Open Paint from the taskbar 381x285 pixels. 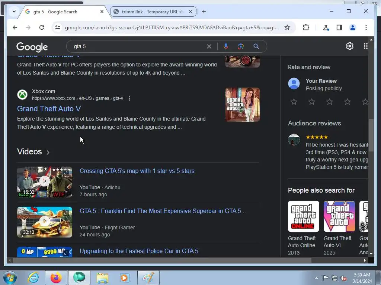[148, 278]
